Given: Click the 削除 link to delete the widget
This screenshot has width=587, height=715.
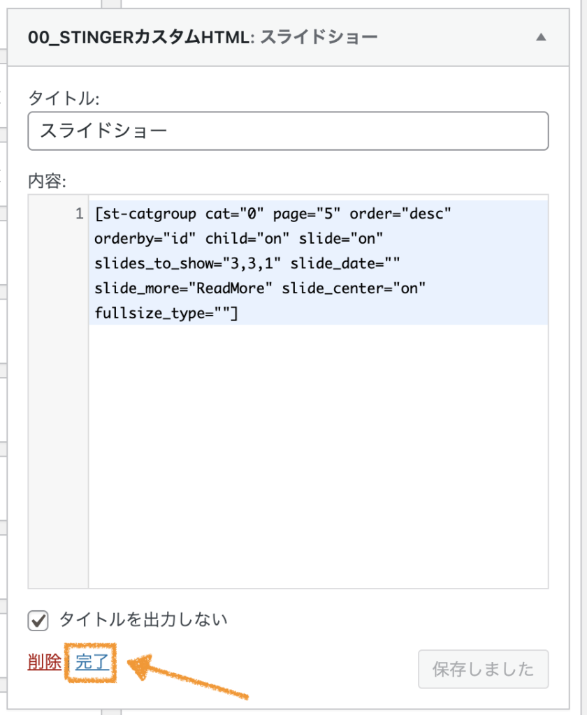Looking at the screenshot, I should tap(44, 662).
